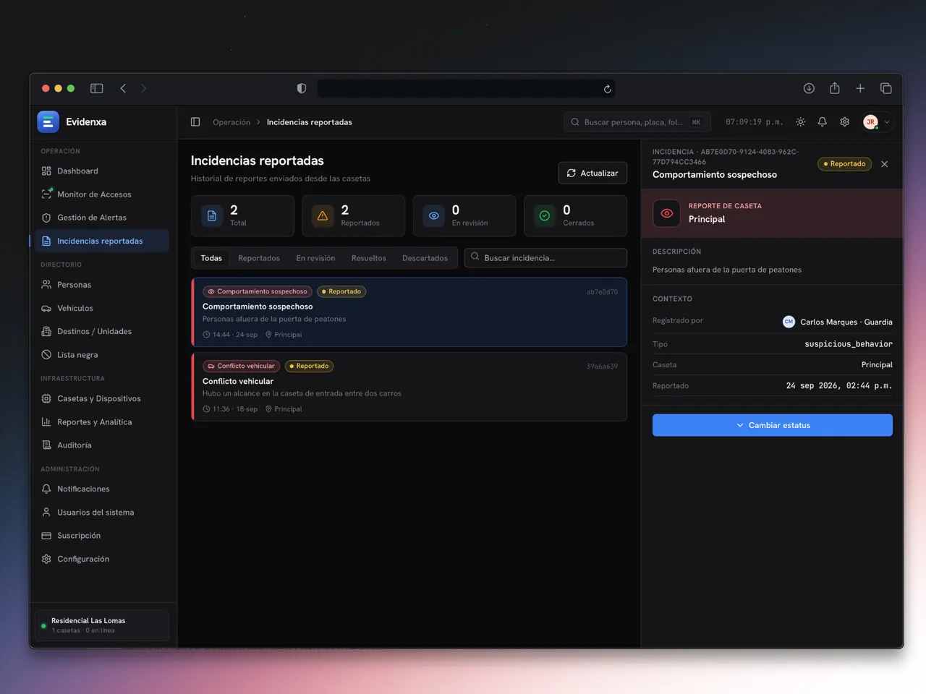Toggle light/dark theme sun icon
Image resolution: width=926 pixels, height=694 pixels.
pos(800,122)
